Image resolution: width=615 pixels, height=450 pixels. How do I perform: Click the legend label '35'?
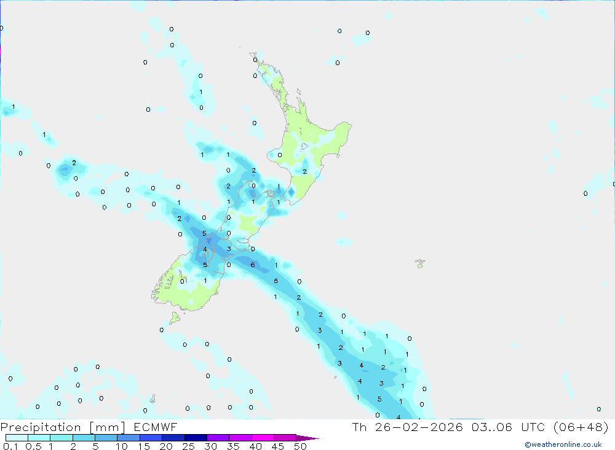233,446
